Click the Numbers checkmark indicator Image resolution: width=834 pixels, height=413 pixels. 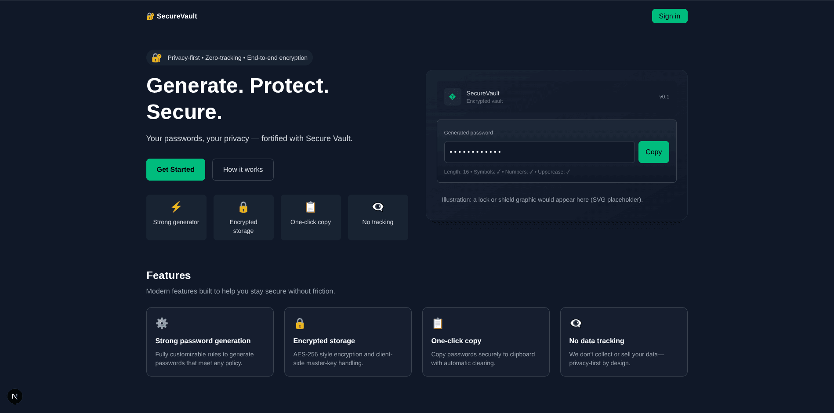click(531, 172)
